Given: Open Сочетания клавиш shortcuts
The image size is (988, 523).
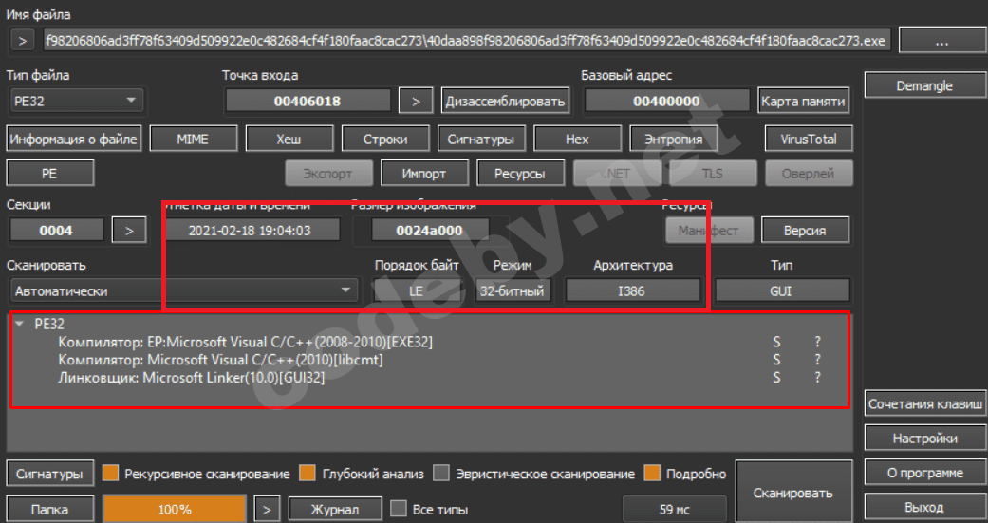Looking at the screenshot, I should click(924, 404).
